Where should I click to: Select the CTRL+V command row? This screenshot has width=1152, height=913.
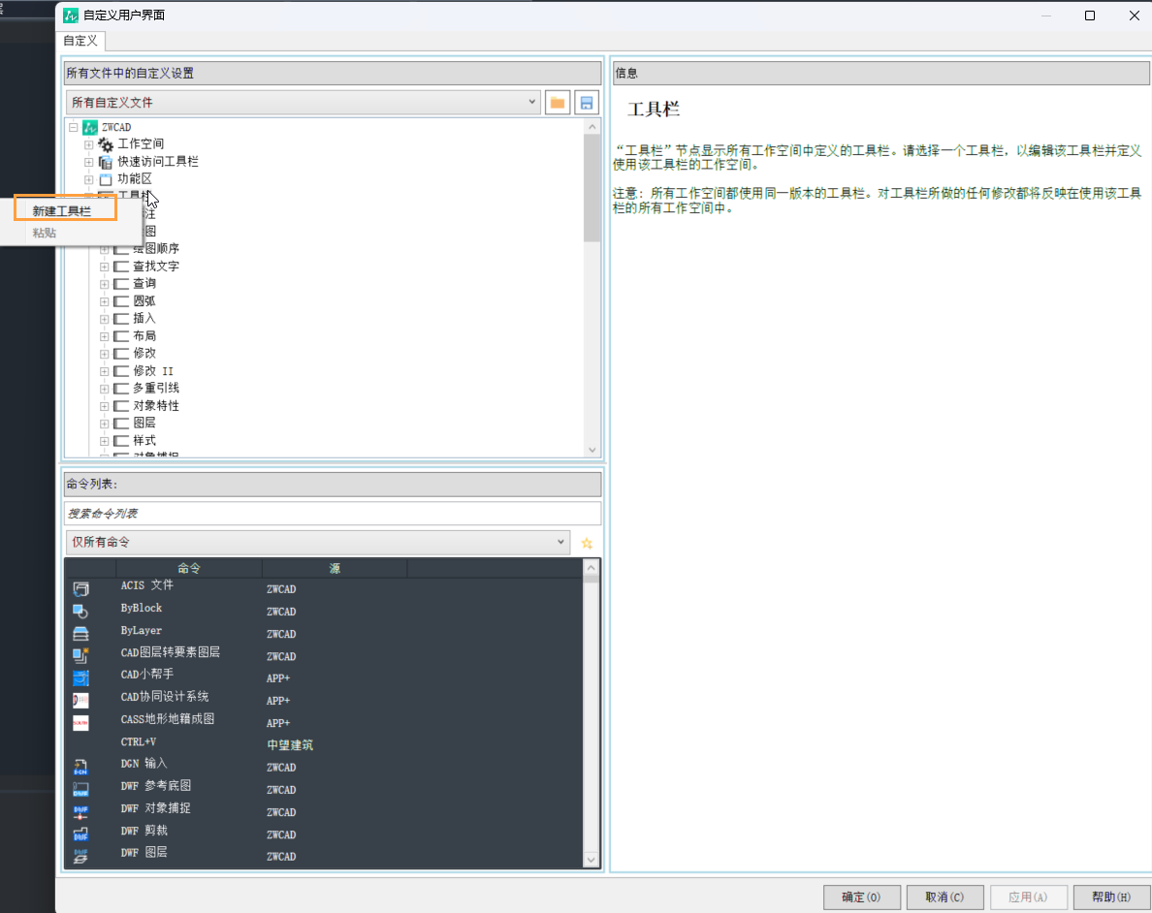click(323, 744)
